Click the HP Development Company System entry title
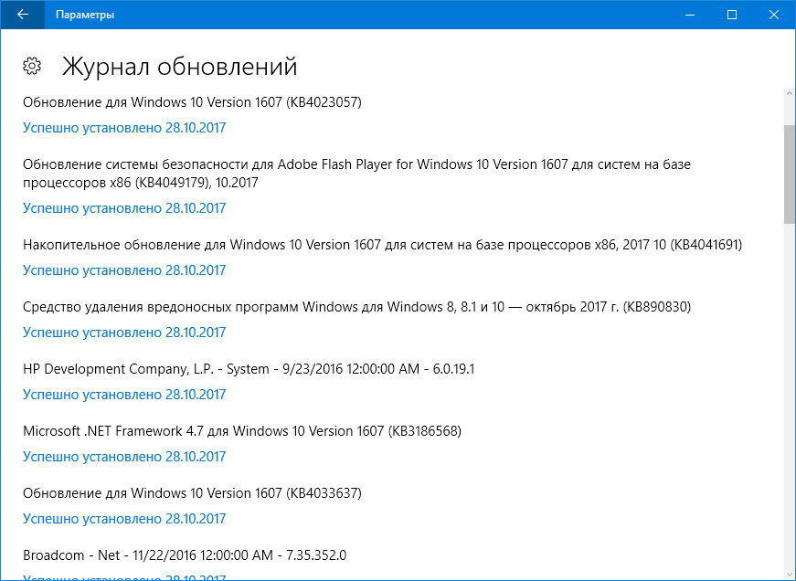Viewport: 796px width, 581px height. click(x=249, y=369)
